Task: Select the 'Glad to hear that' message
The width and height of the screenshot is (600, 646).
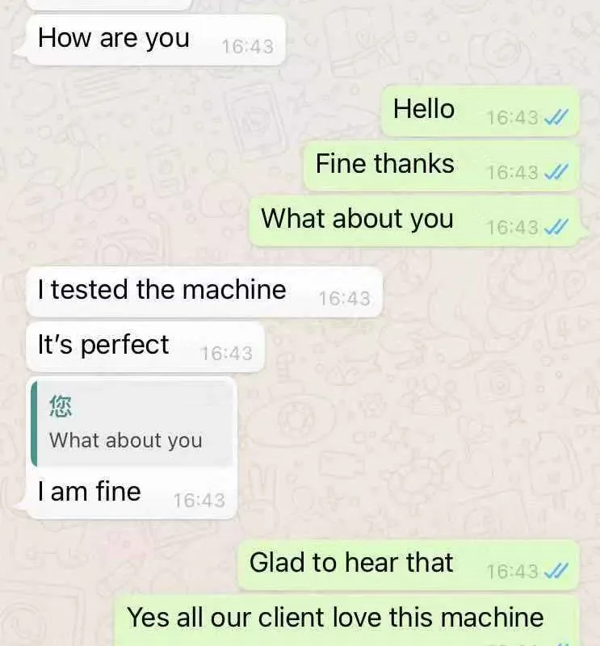Action: coord(409,565)
